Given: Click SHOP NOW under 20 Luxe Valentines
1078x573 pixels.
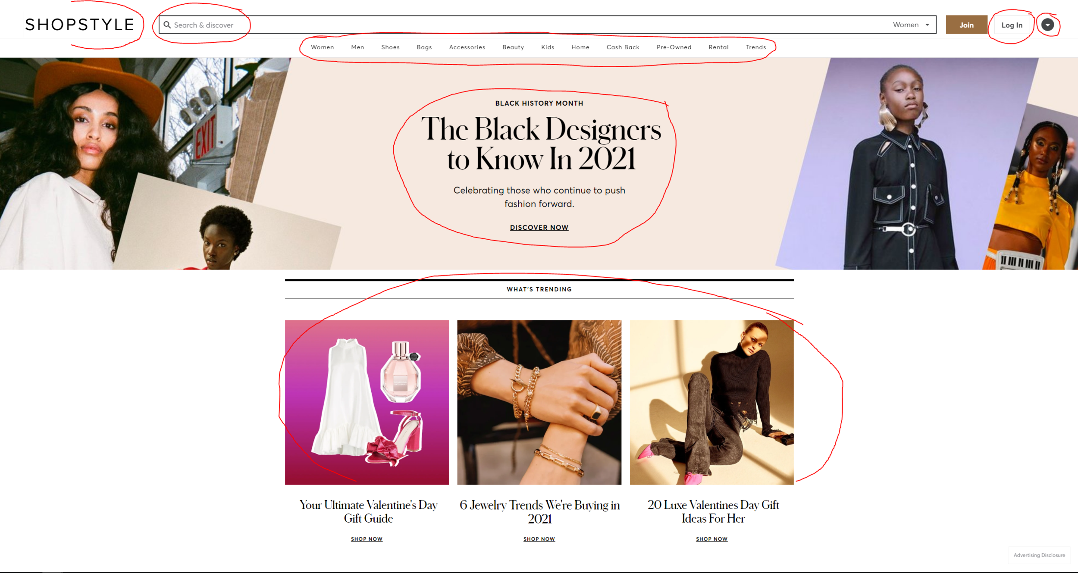Looking at the screenshot, I should (711, 539).
